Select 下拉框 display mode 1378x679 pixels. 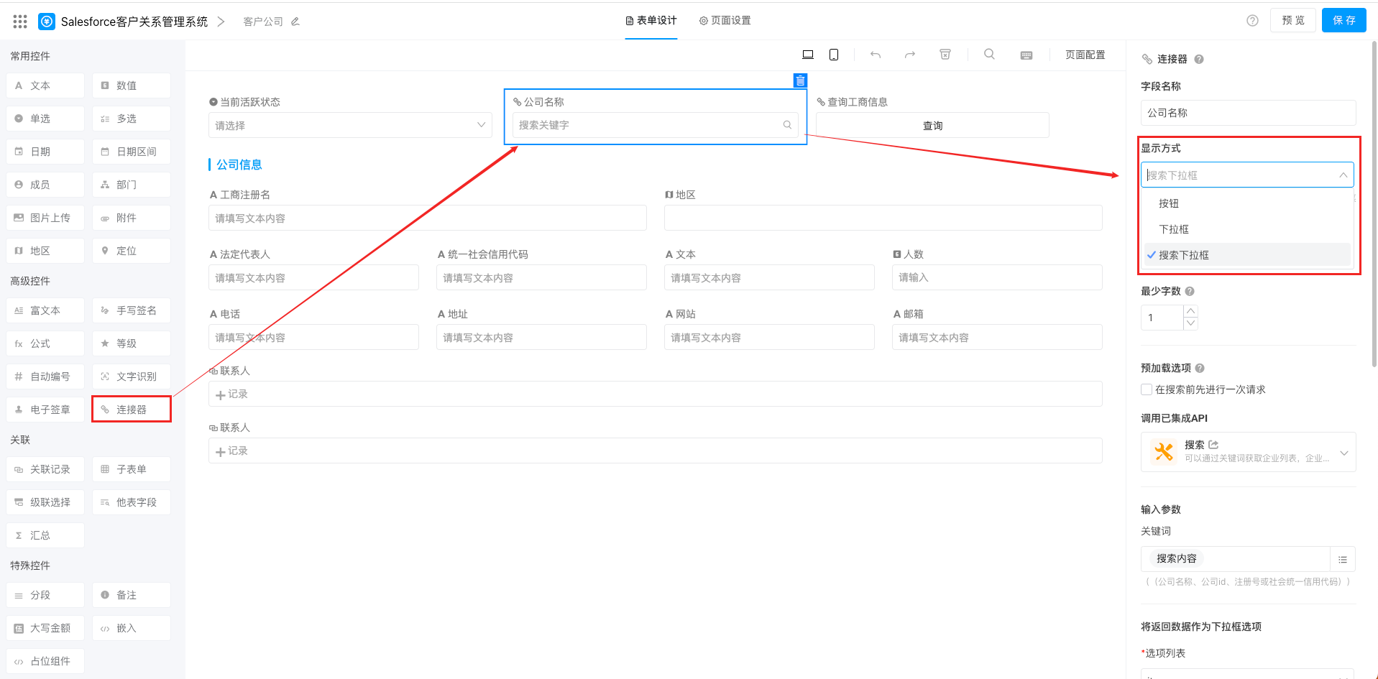(x=1174, y=228)
